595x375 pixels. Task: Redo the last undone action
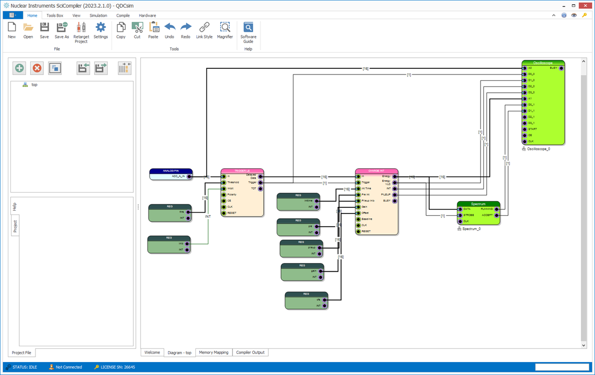pos(185,30)
